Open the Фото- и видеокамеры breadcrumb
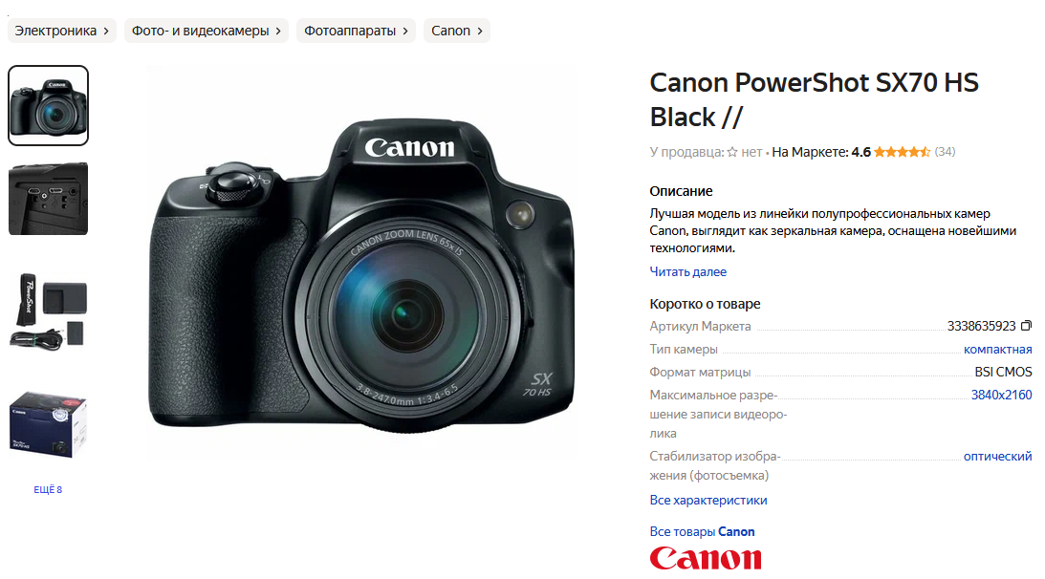Screen dimensions: 1045x579 pyautogui.click(x=206, y=31)
